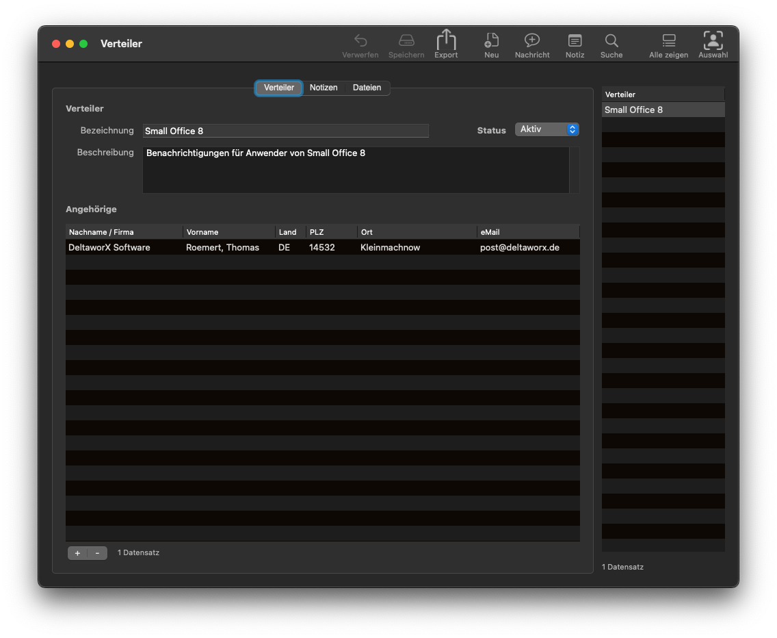Sort by Nachname / Firma column header

pyautogui.click(x=124, y=232)
